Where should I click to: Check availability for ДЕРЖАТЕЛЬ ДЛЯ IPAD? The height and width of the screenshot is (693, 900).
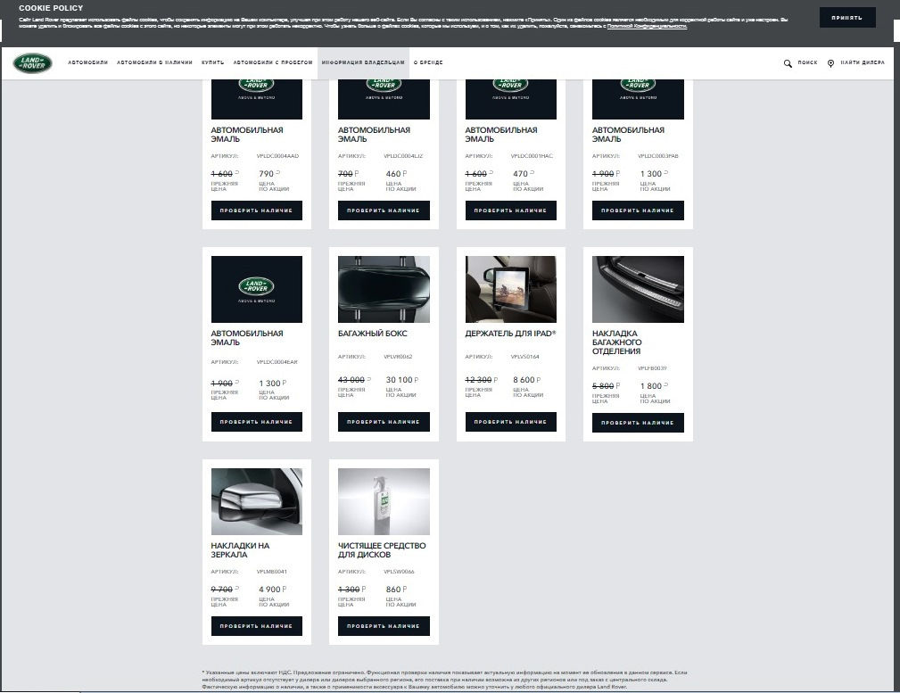tap(511, 422)
